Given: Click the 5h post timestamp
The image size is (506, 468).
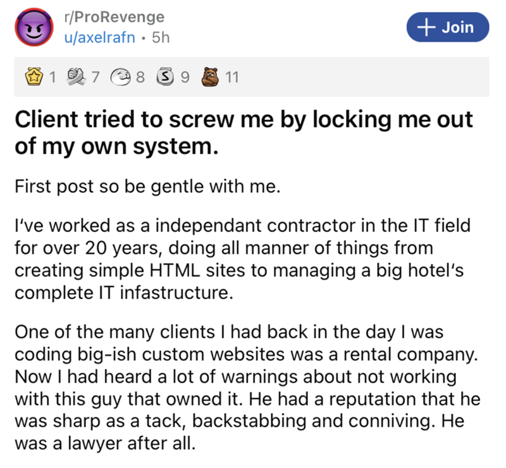Looking at the screenshot, I should point(163,37).
